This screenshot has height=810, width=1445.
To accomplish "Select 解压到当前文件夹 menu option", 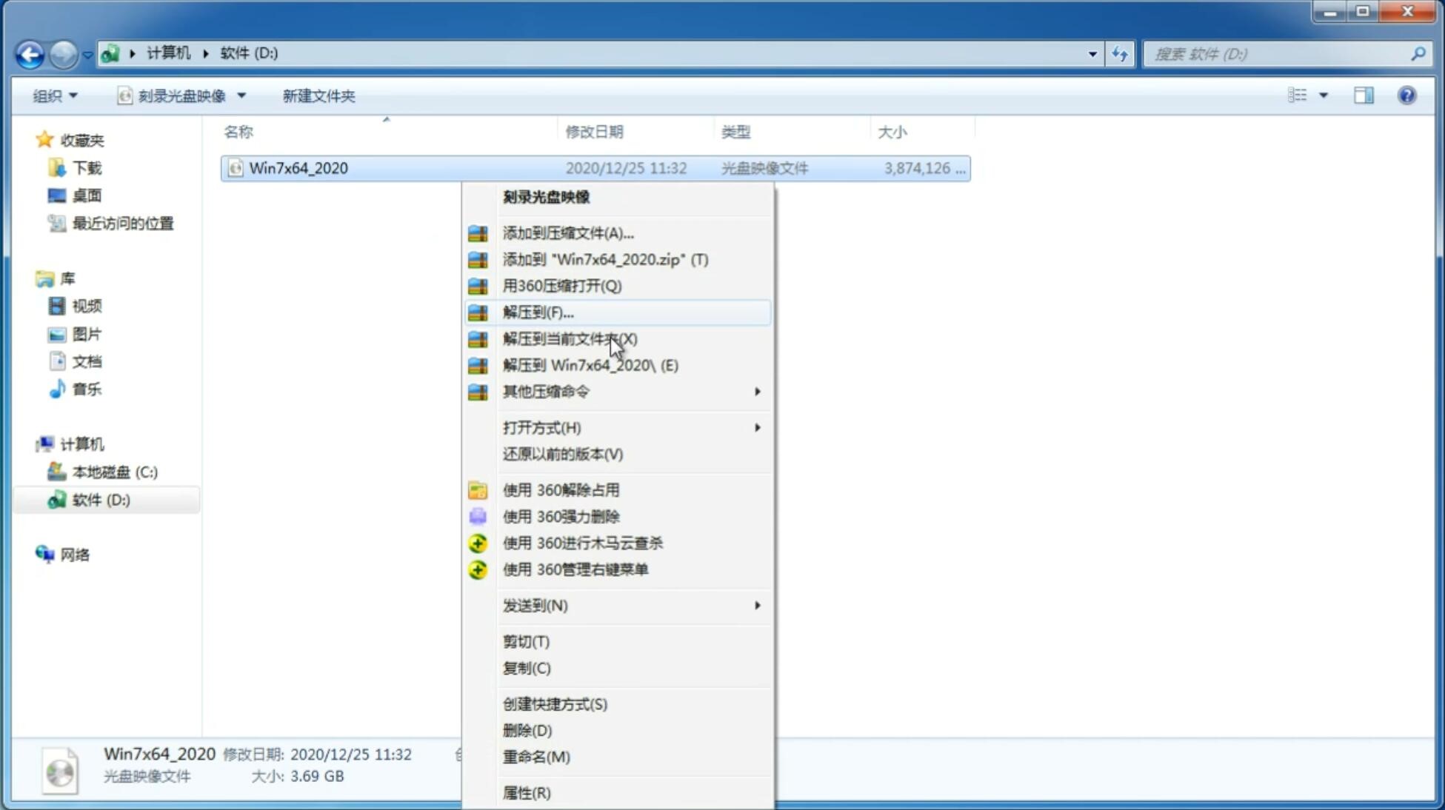I will point(570,338).
